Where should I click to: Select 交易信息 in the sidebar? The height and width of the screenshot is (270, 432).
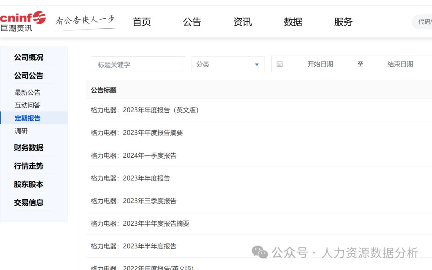pos(29,202)
